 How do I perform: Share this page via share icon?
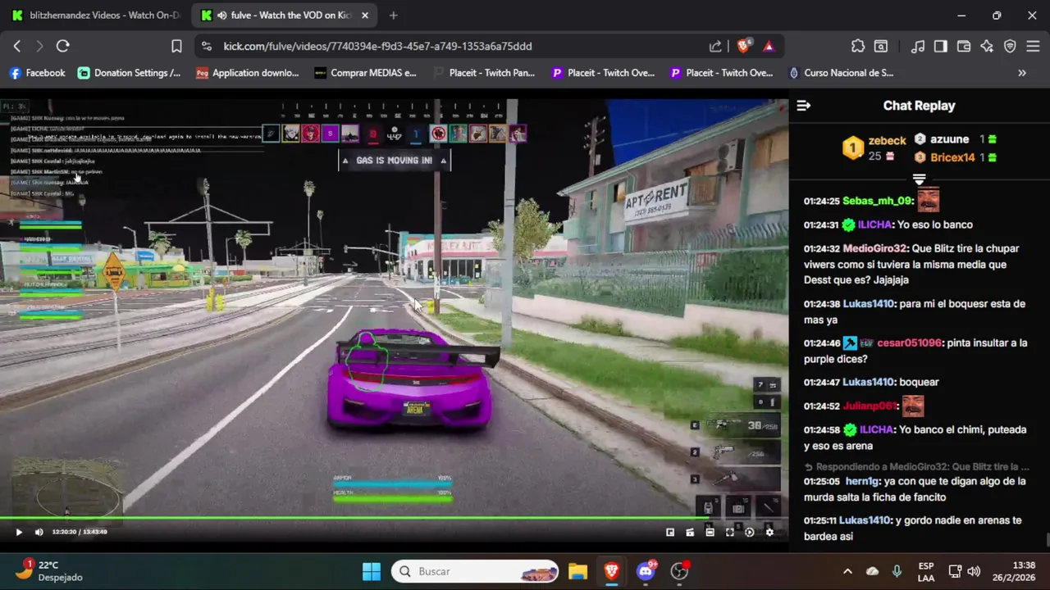[715, 46]
